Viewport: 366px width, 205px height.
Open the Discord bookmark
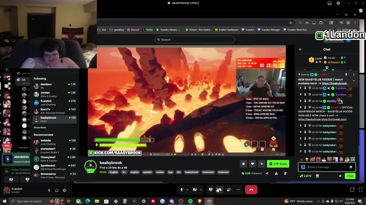[133, 30]
